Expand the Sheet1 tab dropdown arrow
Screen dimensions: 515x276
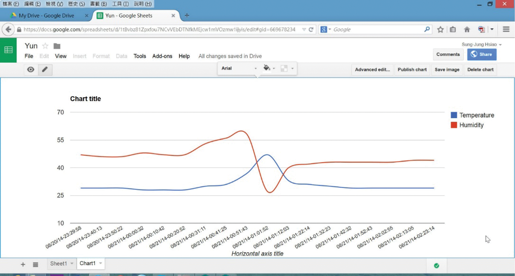click(x=72, y=264)
